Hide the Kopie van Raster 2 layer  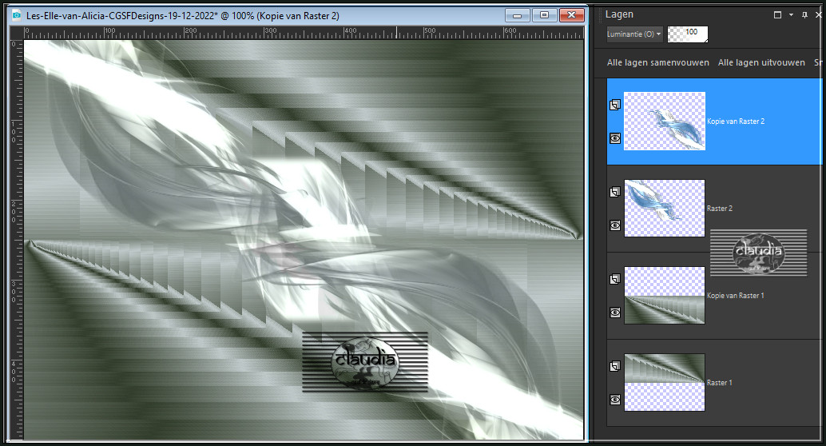615,138
